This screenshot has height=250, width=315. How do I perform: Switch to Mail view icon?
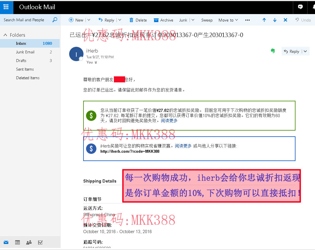coord(6,242)
